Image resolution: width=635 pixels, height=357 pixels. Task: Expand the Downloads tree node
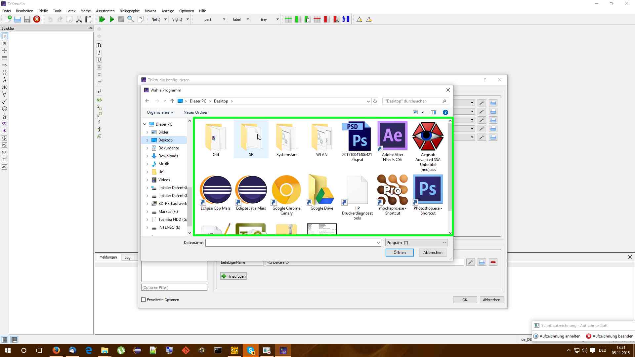[148, 156]
